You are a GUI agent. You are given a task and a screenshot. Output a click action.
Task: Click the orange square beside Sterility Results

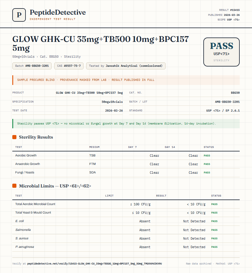click(14, 137)
